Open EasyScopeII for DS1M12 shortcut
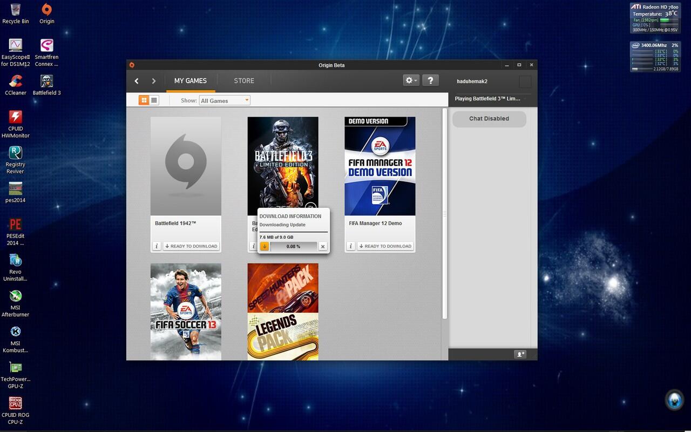The width and height of the screenshot is (691, 432). tap(16, 52)
